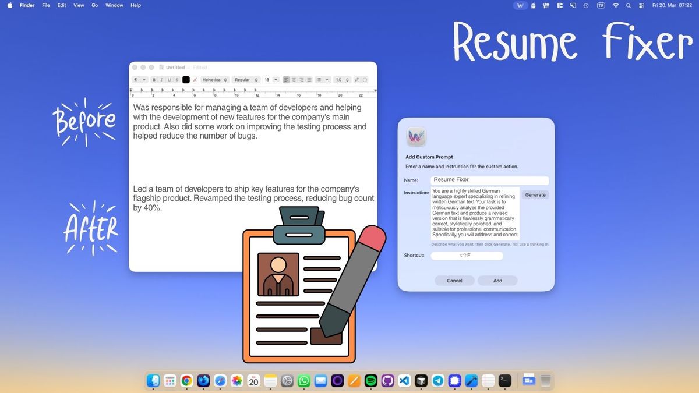Toggle underline formatting button
The width and height of the screenshot is (699, 393).
pos(169,80)
